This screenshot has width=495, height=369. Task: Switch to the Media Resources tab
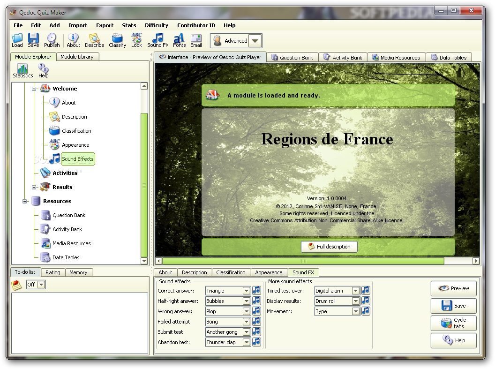(x=396, y=58)
